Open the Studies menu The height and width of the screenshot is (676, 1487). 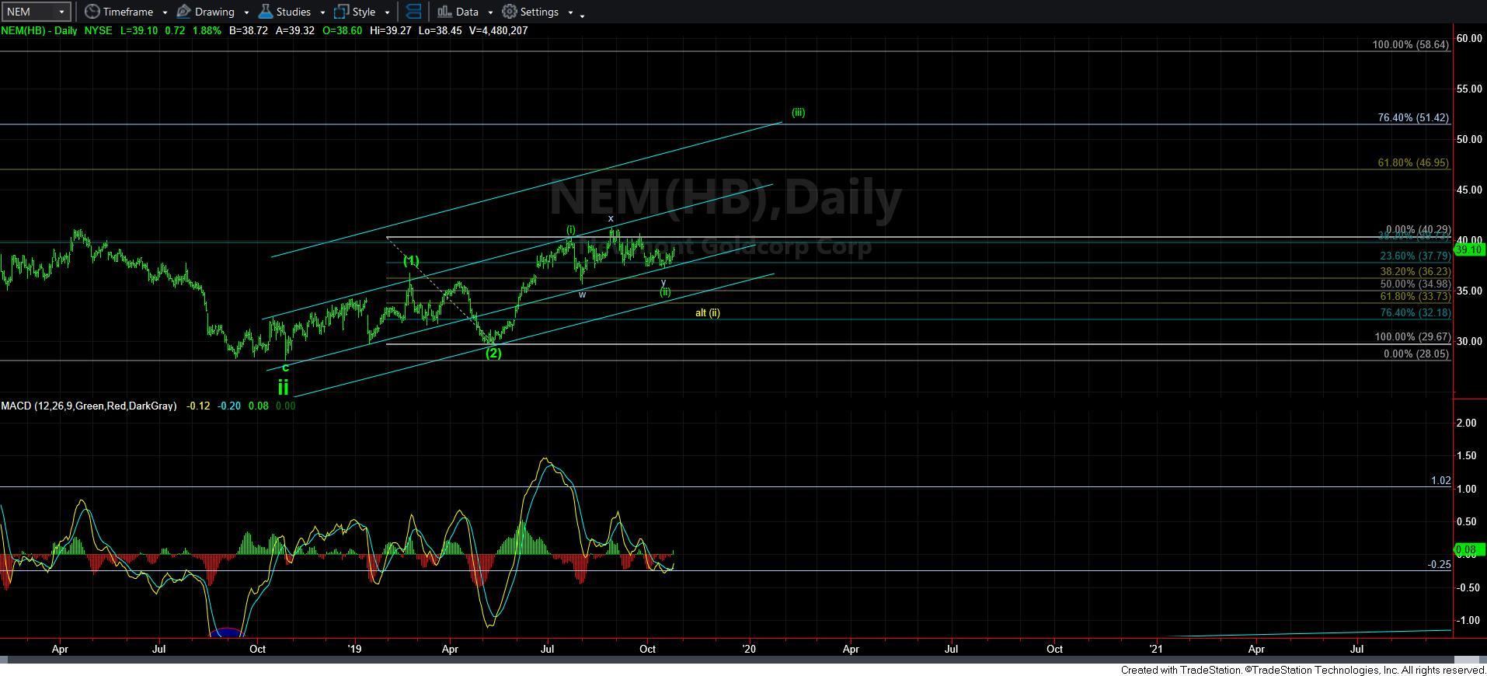293,12
